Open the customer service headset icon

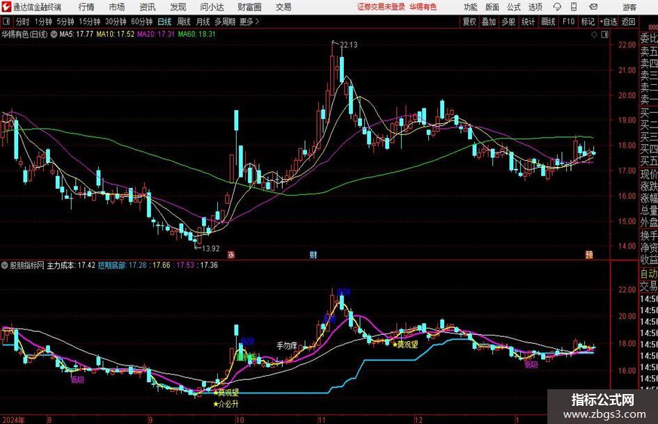click(x=557, y=7)
